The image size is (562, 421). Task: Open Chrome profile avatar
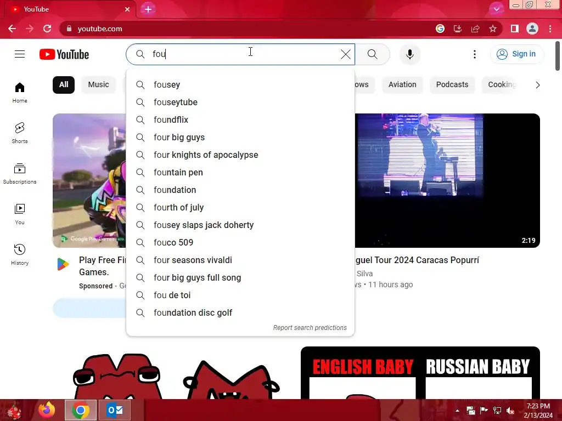532,29
